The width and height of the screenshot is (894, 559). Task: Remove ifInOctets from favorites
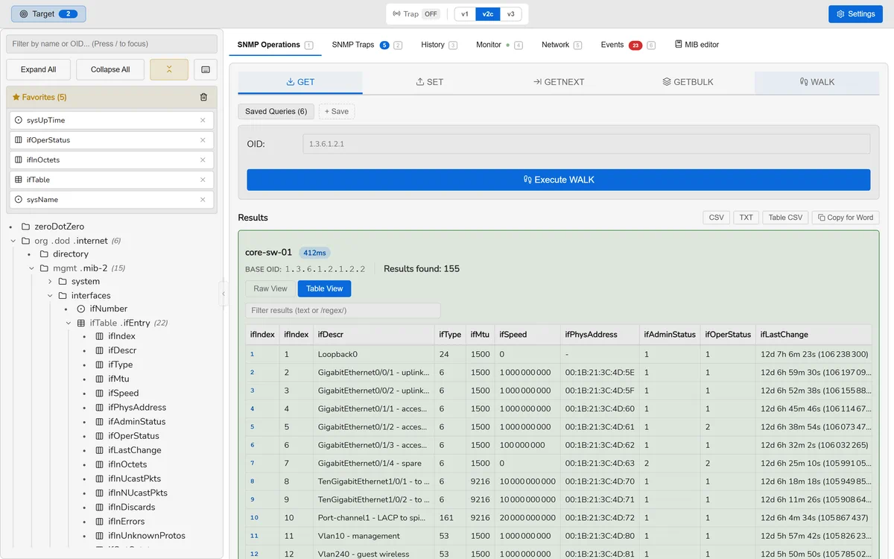pos(203,160)
